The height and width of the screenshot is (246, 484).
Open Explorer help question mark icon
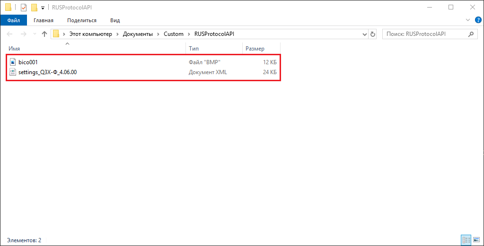(x=477, y=20)
